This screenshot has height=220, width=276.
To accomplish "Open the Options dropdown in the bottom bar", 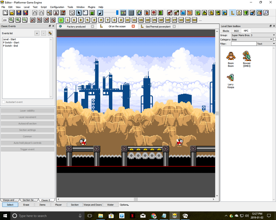I will 124,205.
